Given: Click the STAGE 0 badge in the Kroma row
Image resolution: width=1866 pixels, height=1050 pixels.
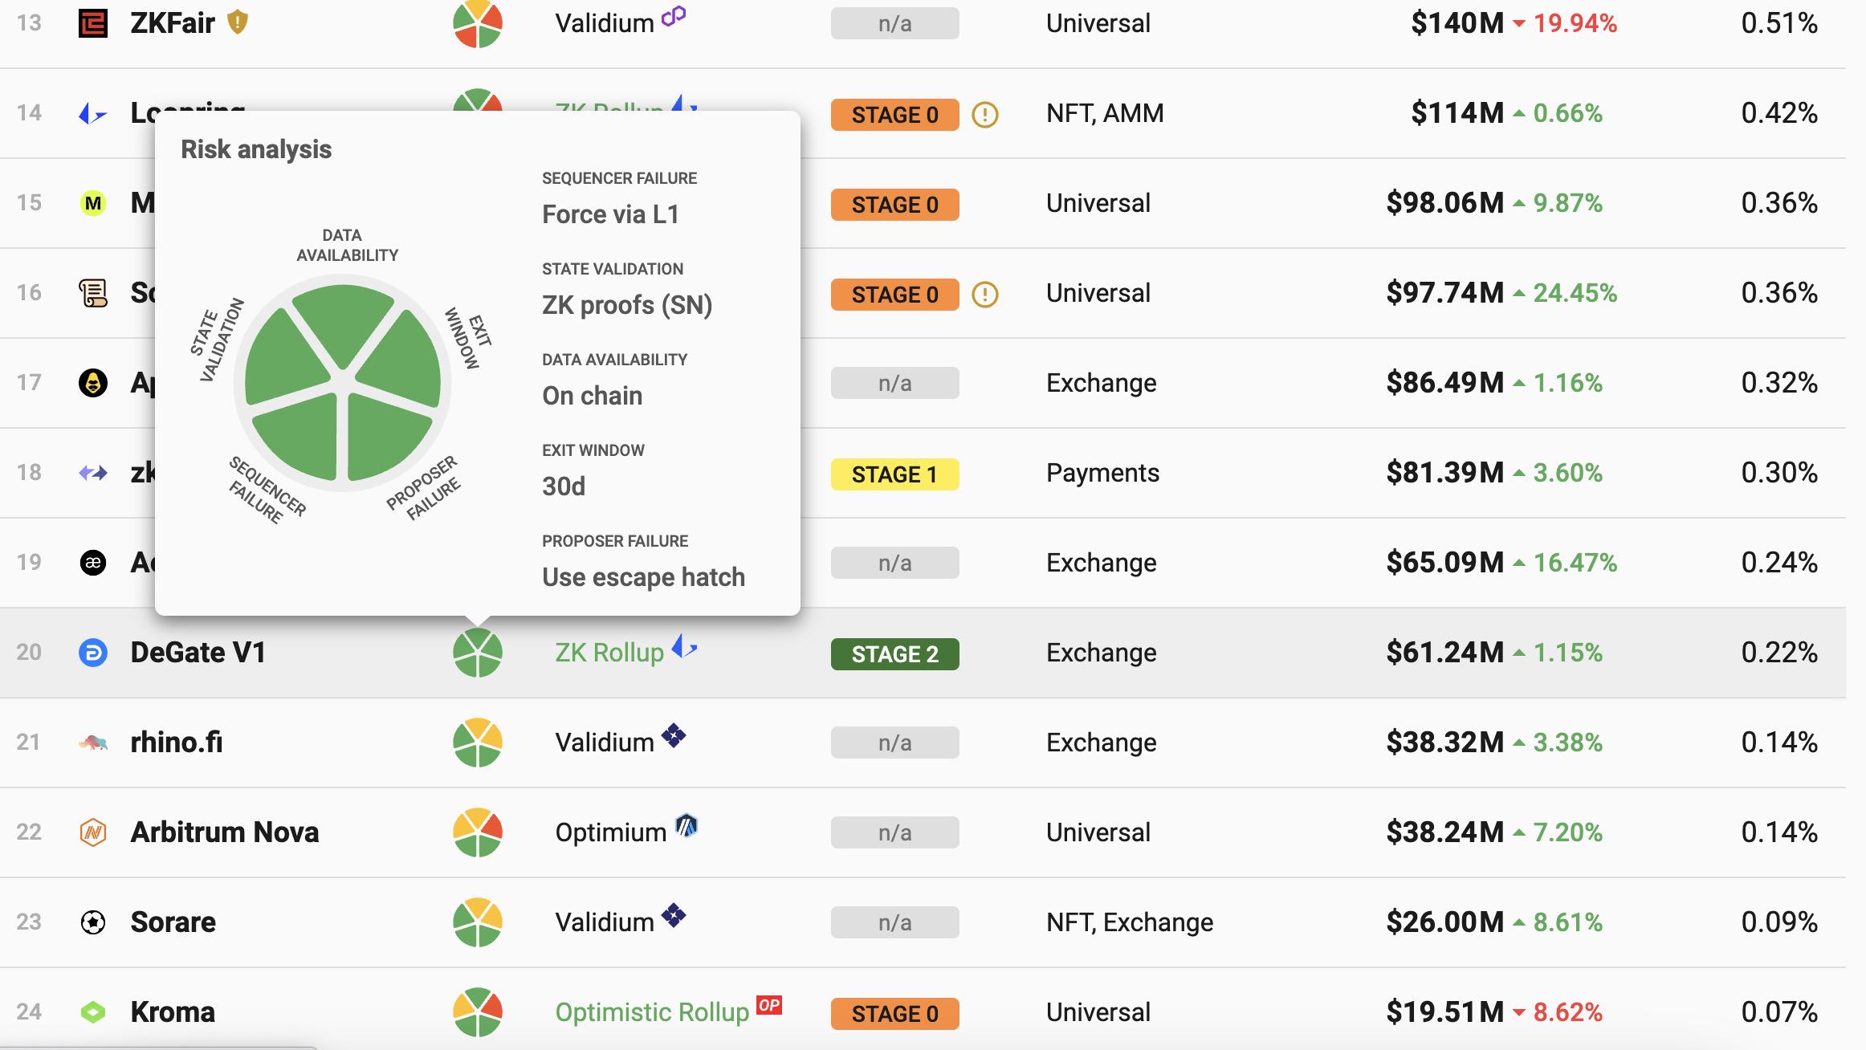Looking at the screenshot, I should pyautogui.click(x=895, y=1014).
